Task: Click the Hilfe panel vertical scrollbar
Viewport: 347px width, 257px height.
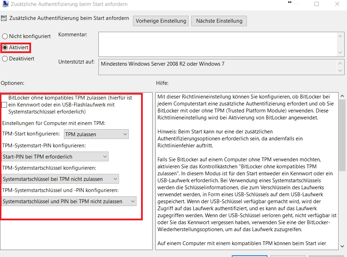Action: coord(342,140)
